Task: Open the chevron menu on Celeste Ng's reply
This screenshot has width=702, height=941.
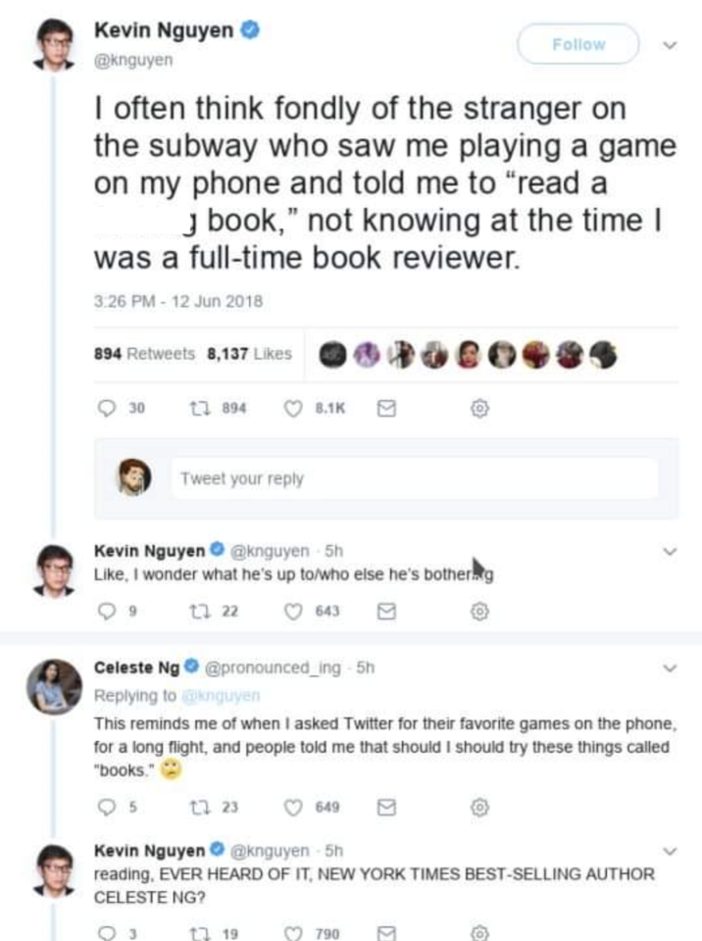Action: click(x=671, y=669)
